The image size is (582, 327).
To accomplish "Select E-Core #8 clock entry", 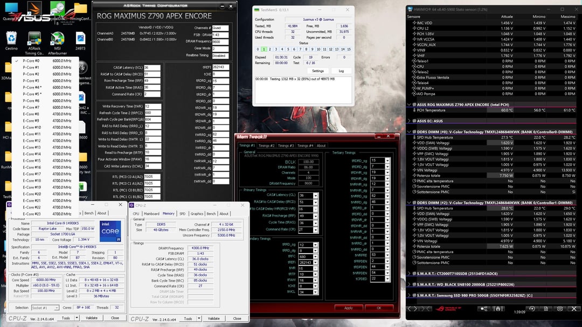I will tap(31, 114).
